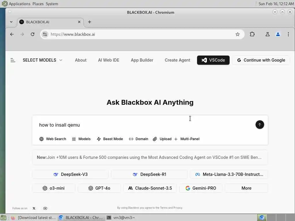
Task: Click the show desktop icon in taskbar
Action: pyautogui.click(x=3, y=218)
